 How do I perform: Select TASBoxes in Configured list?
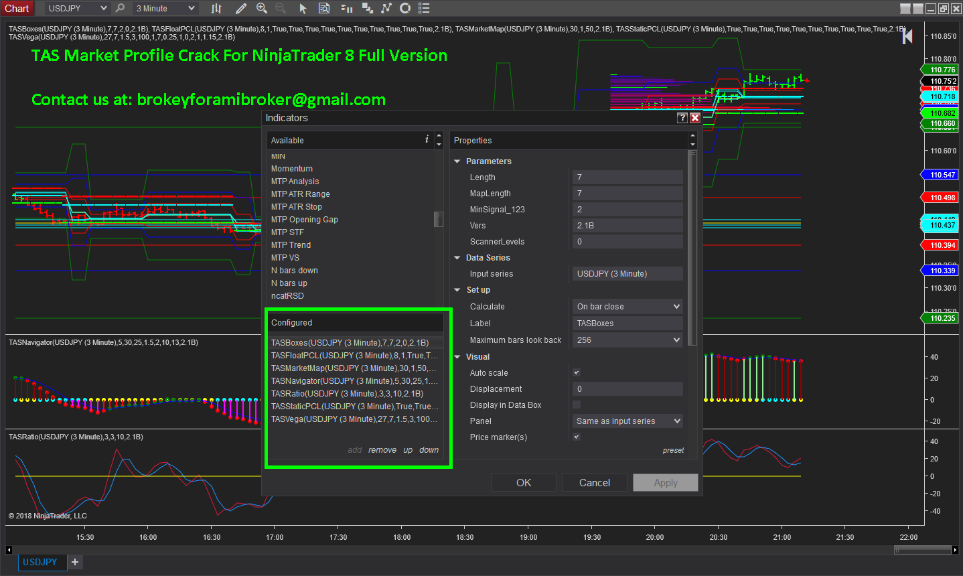[355, 342]
